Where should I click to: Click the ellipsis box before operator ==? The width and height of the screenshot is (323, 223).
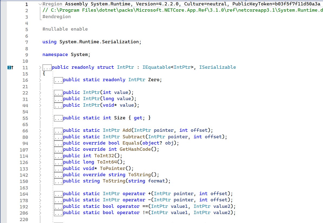coord(58,207)
